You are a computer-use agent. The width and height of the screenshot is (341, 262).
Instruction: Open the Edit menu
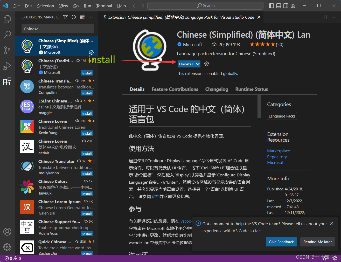[x=29, y=6]
